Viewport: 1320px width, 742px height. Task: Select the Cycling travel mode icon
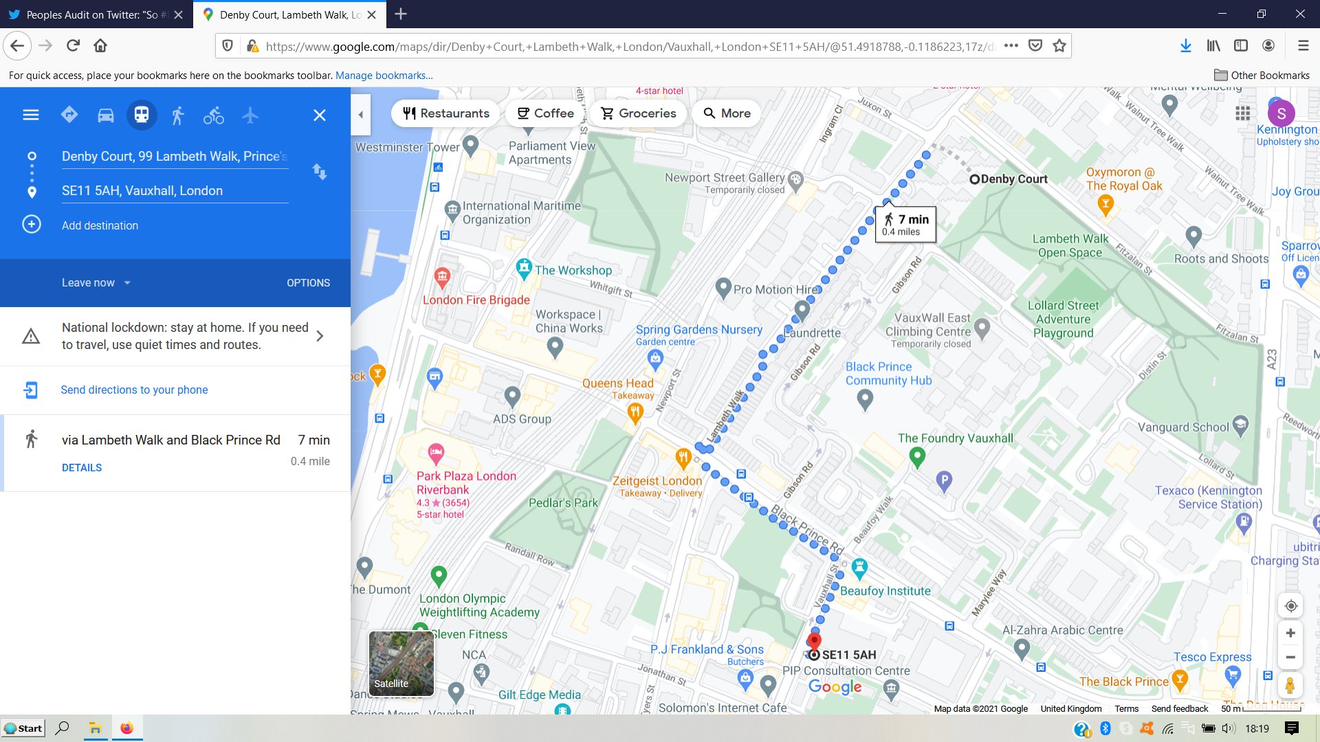213,115
